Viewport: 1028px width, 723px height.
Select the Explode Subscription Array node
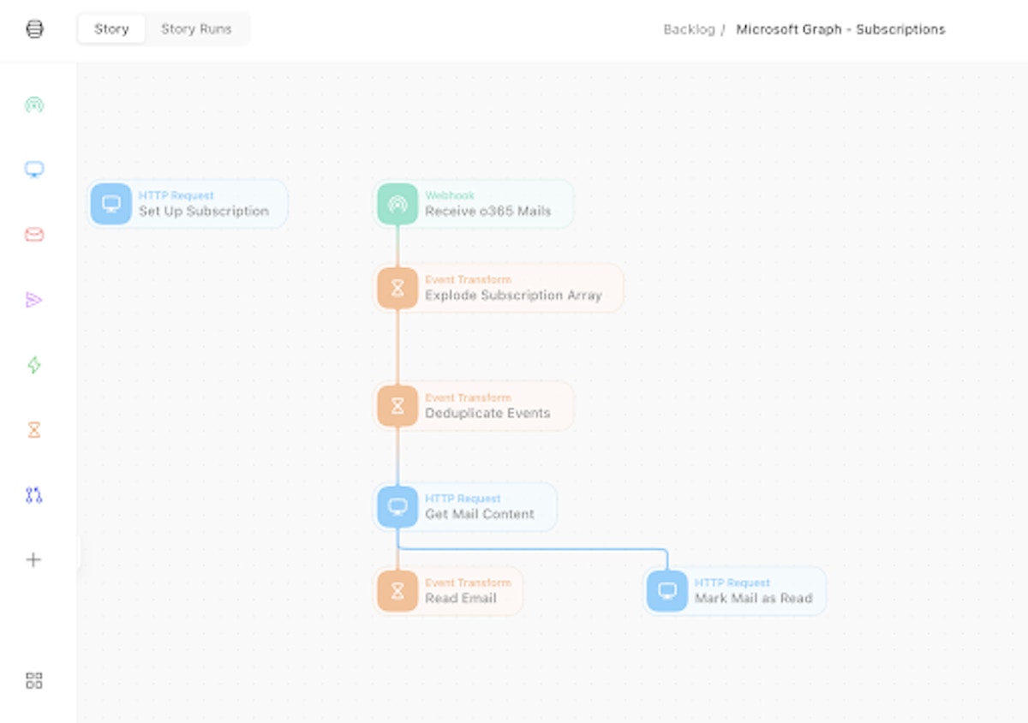click(x=499, y=288)
